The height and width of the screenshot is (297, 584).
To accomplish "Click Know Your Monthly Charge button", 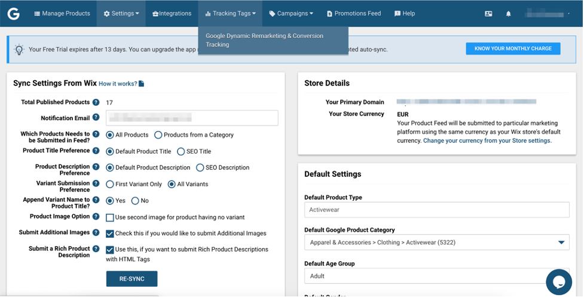I will tap(513, 49).
